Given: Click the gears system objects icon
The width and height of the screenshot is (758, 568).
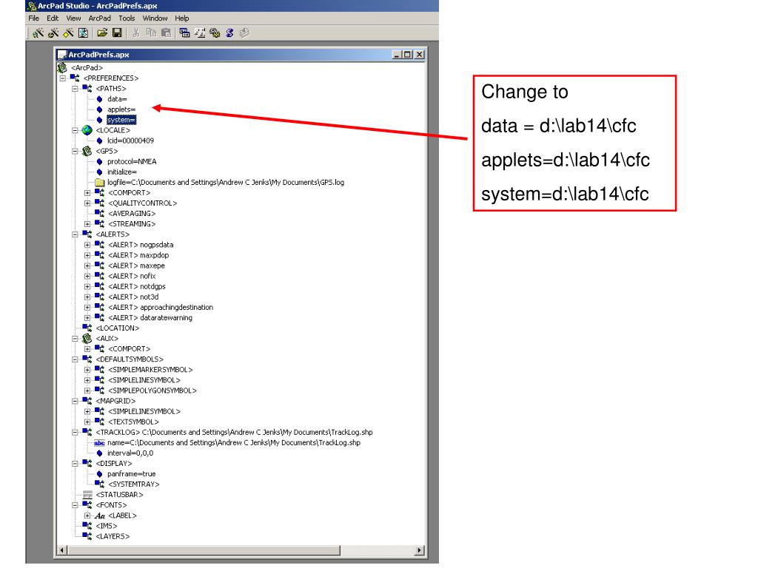Looking at the screenshot, I should [x=215, y=33].
